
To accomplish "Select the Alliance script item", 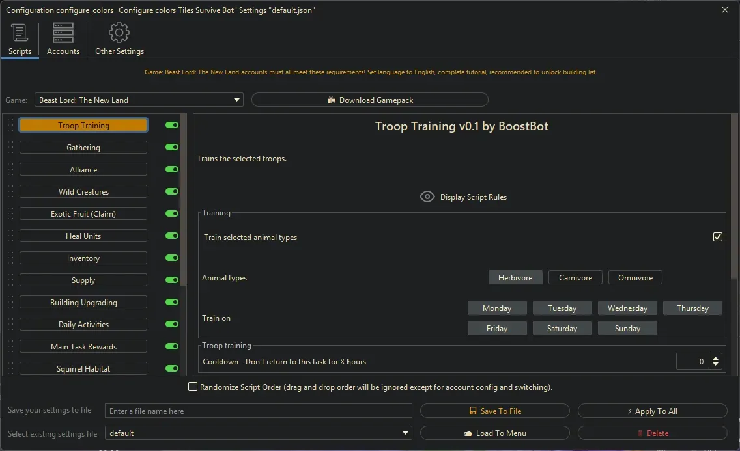I will point(83,170).
